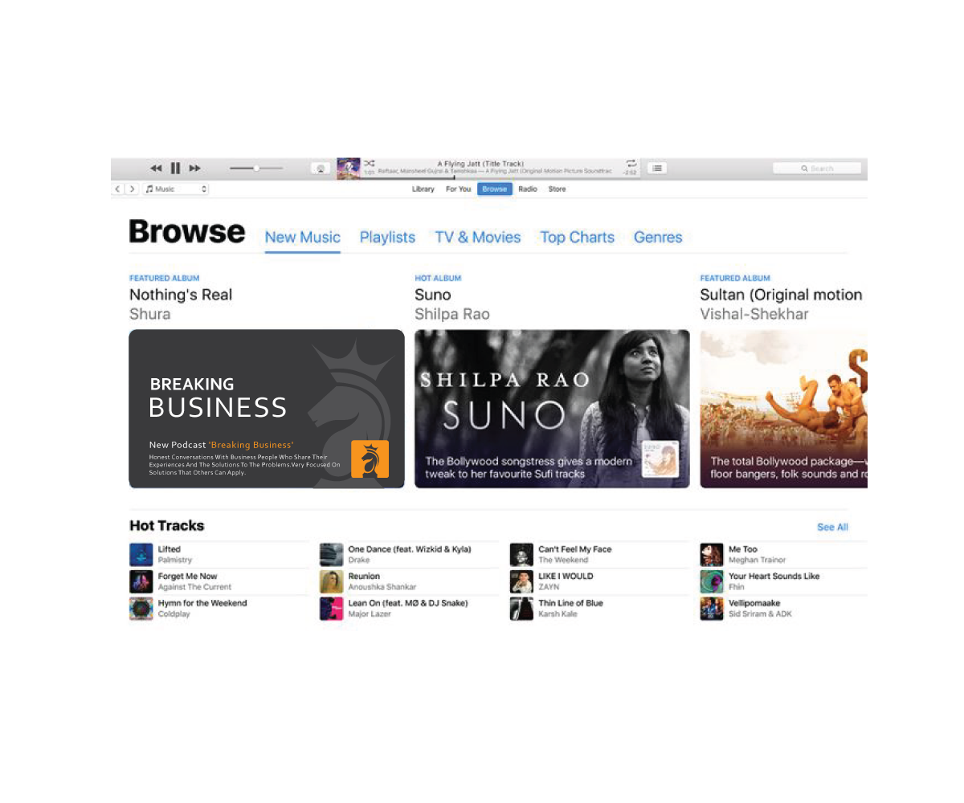Open the Playlists tab
The width and height of the screenshot is (964, 803).
pyautogui.click(x=387, y=238)
